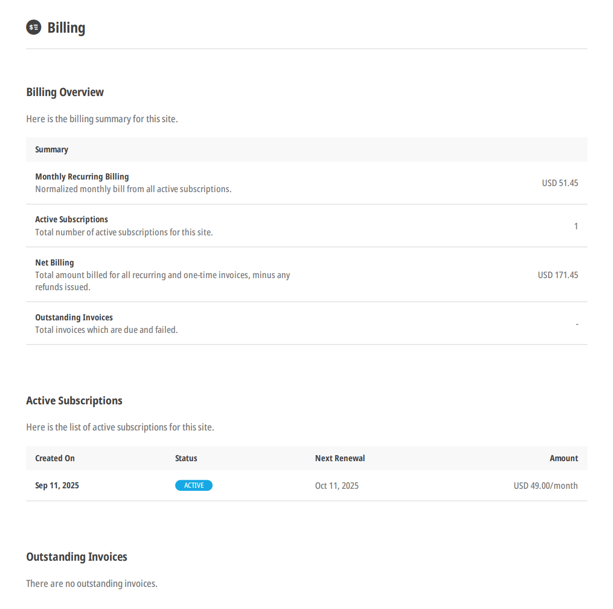The width and height of the screenshot is (613, 609).
Task: Select the USD 171.45 net billing value
Action: (x=558, y=275)
